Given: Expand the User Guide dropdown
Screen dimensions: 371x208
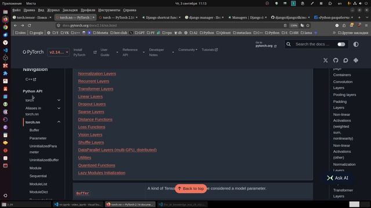Looking at the screenshot, I should click(x=117, y=52).
